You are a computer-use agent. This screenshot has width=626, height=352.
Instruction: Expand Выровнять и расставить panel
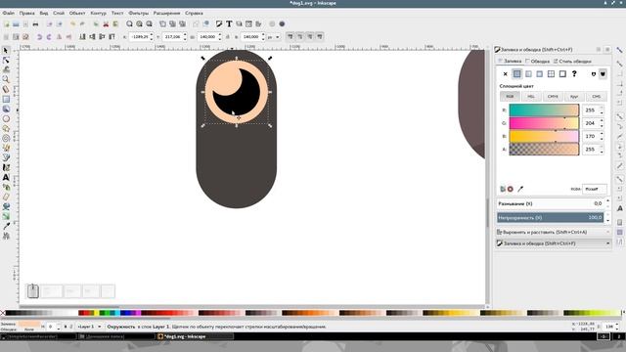point(554,232)
